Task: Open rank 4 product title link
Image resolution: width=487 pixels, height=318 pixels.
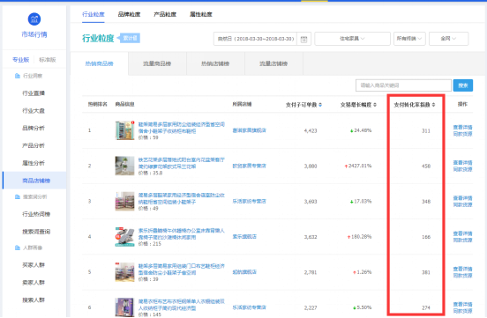Action: pyautogui.click(x=182, y=234)
